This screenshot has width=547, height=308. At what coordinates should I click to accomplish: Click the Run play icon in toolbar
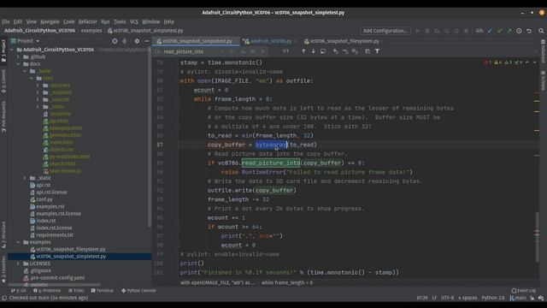pos(418,31)
